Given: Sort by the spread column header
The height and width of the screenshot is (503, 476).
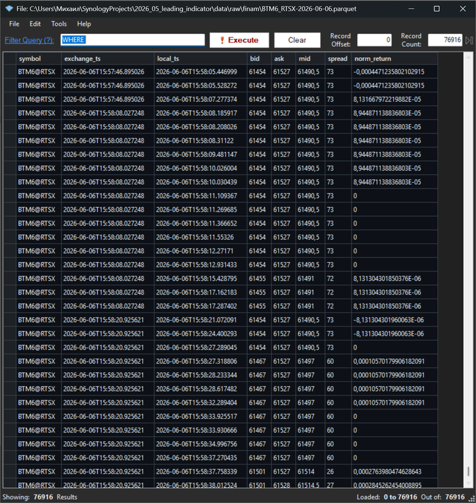Looking at the screenshot, I should pos(338,58).
